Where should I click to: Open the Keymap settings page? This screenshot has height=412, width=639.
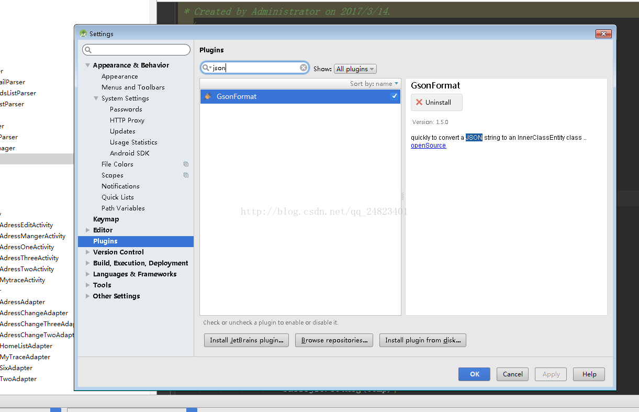[106, 219]
